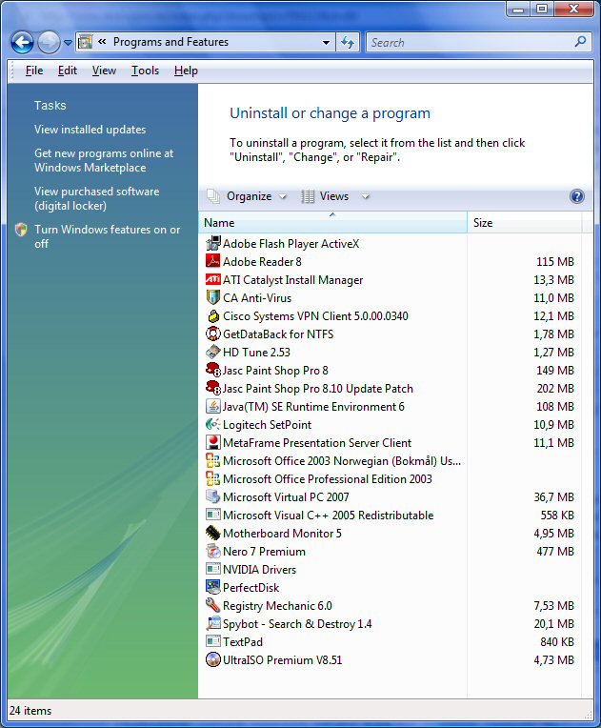
Task: Open the address bar history dropdown arrow
Action: [327, 42]
